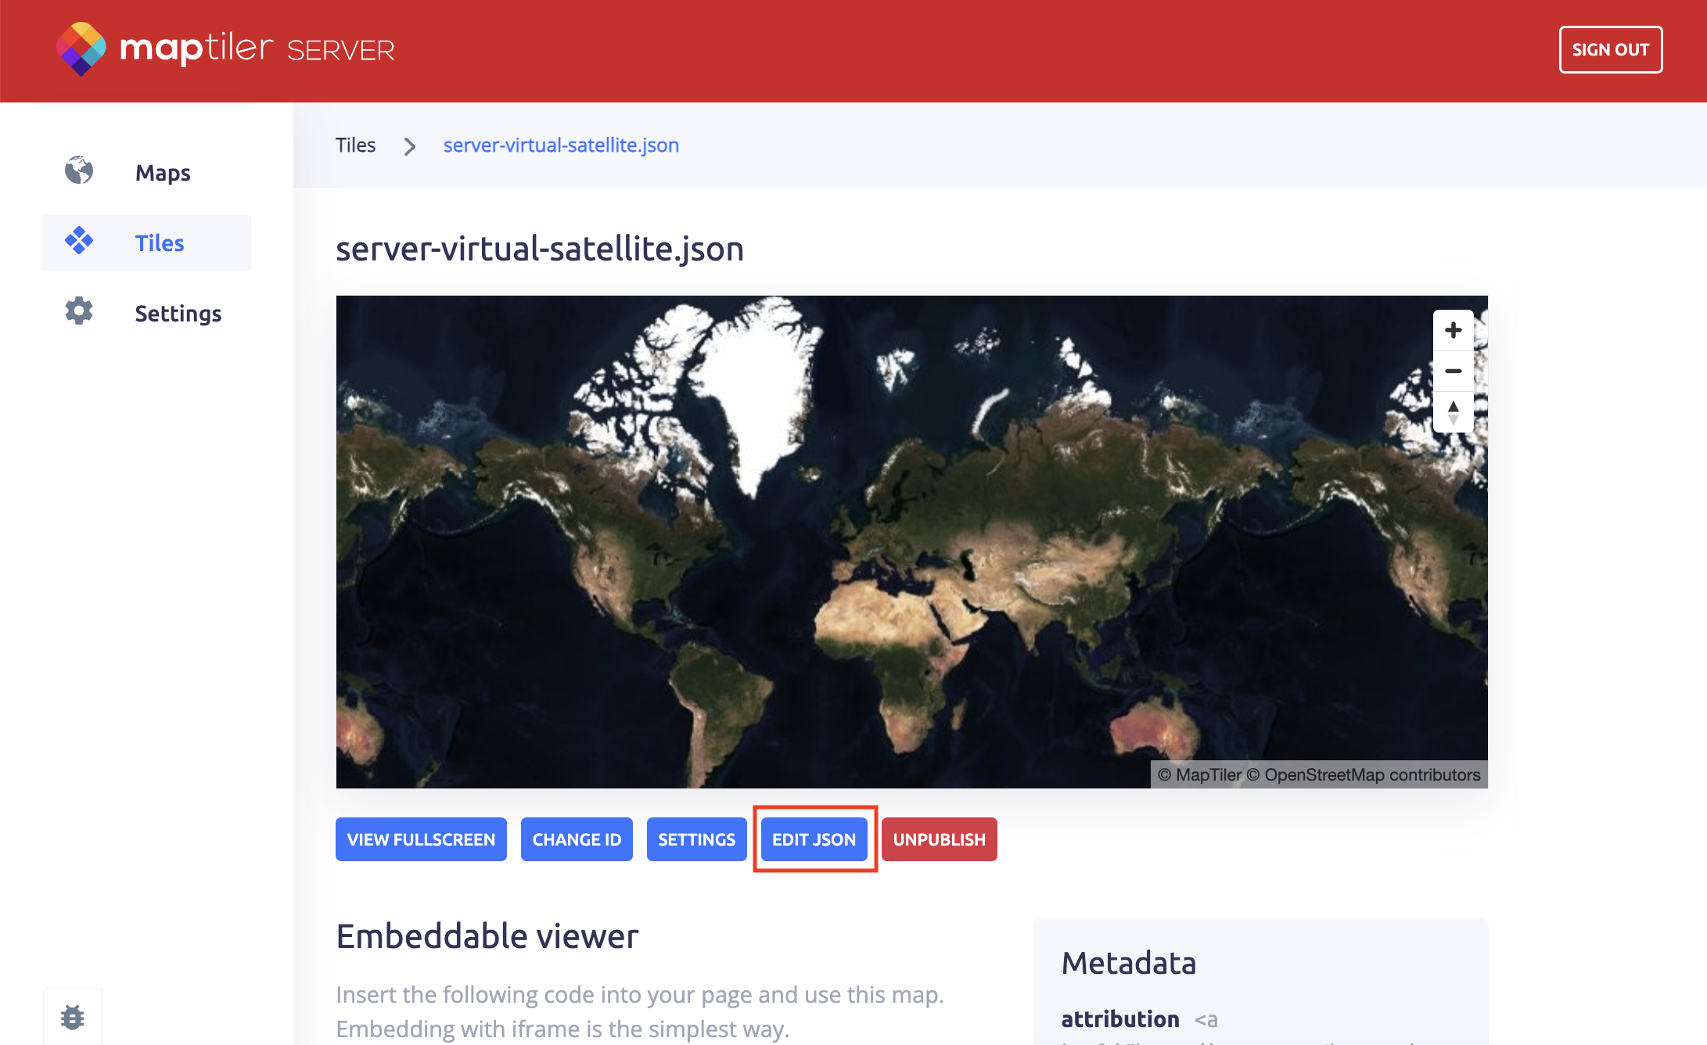The height and width of the screenshot is (1045, 1707).
Task: Click the Settings gear icon
Action: tap(79, 311)
